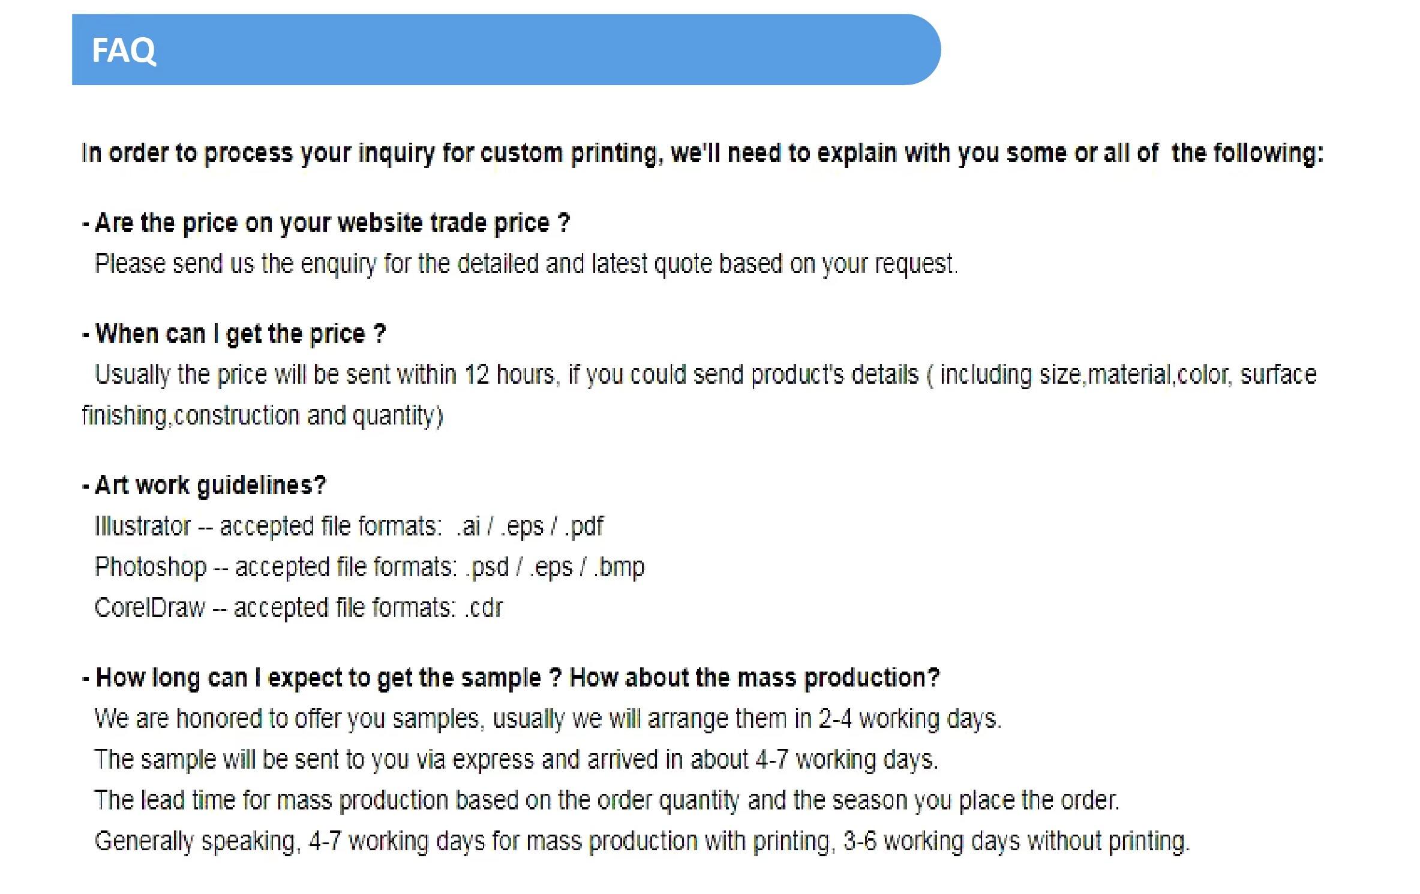
Task: Click the '.pdf' file format text
Action: coord(584,526)
